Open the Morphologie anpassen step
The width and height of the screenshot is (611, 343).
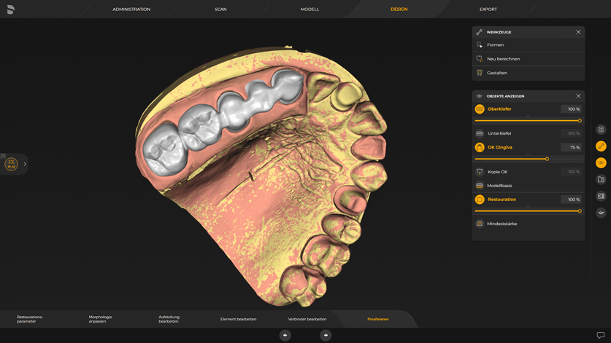tap(100, 319)
